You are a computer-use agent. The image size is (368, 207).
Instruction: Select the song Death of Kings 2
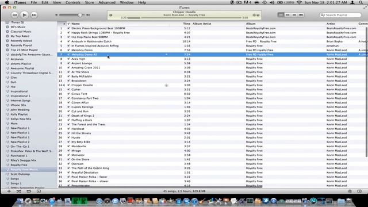coord(83,116)
